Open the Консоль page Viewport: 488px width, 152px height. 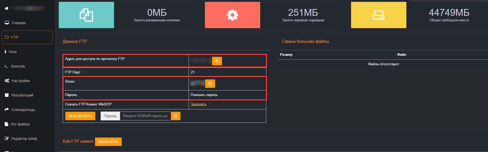point(18,66)
